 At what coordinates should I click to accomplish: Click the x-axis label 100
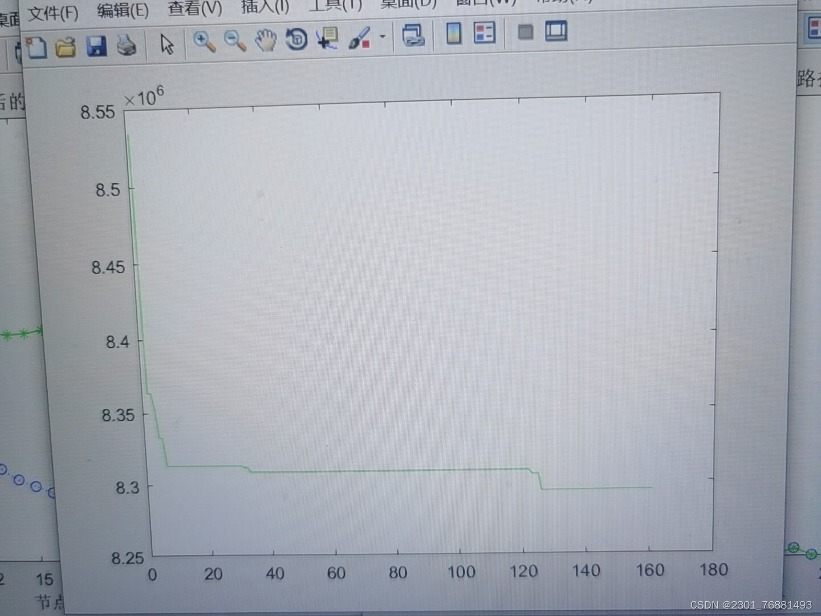coord(461,572)
